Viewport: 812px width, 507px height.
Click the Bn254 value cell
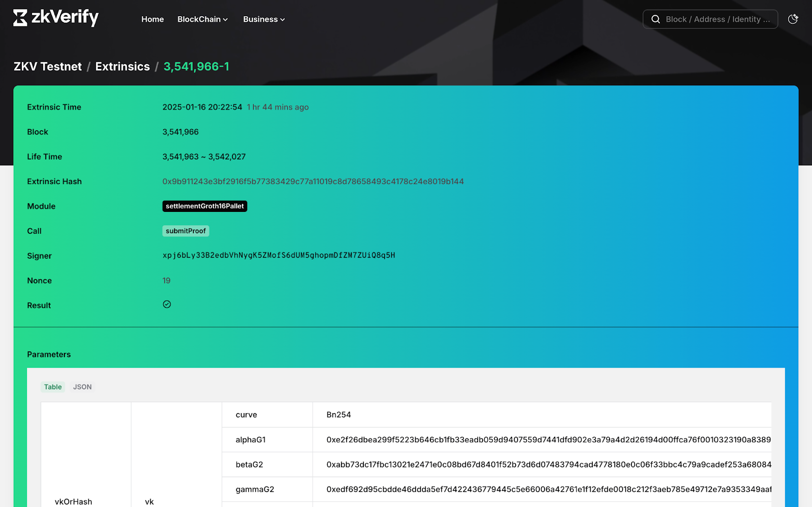click(542, 415)
